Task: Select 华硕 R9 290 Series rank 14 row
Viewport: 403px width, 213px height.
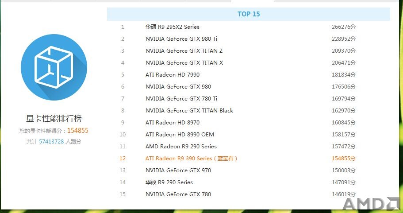Action: pos(249,182)
